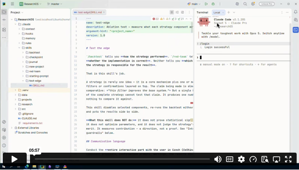
Task: Expand the hooks folder
Action: (19, 34)
